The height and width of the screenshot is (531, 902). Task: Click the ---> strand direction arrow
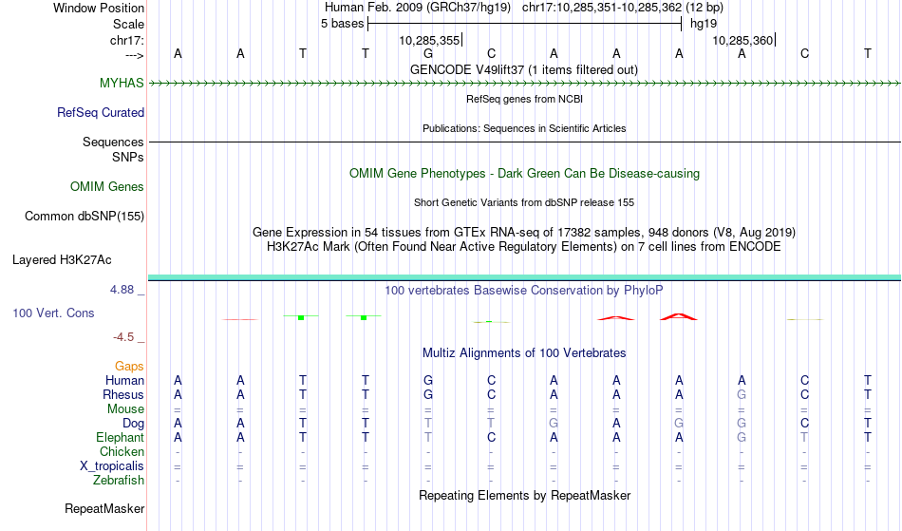click(x=135, y=55)
